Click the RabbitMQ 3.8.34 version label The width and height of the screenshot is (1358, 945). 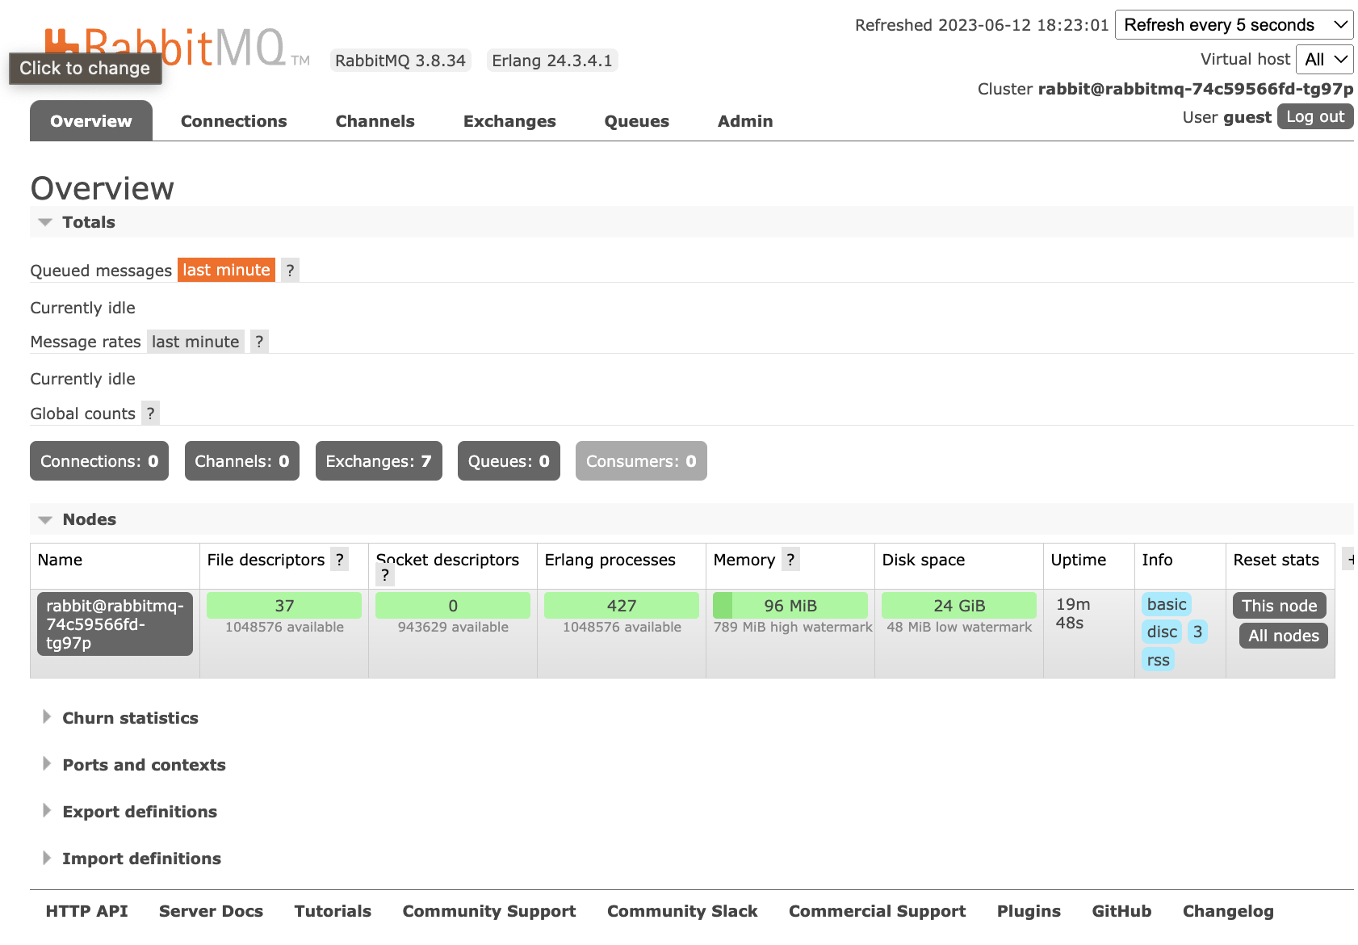[400, 61]
